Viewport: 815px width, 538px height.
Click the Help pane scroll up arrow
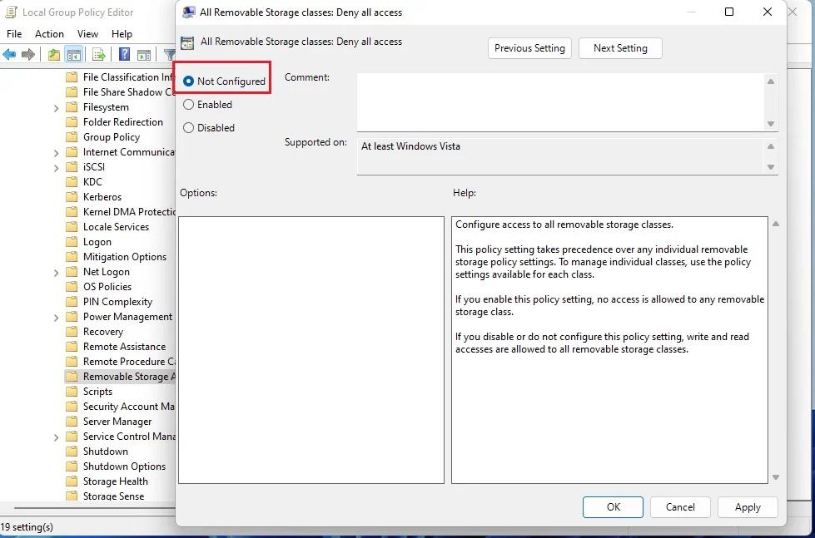pyautogui.click(x=776, y=224)
